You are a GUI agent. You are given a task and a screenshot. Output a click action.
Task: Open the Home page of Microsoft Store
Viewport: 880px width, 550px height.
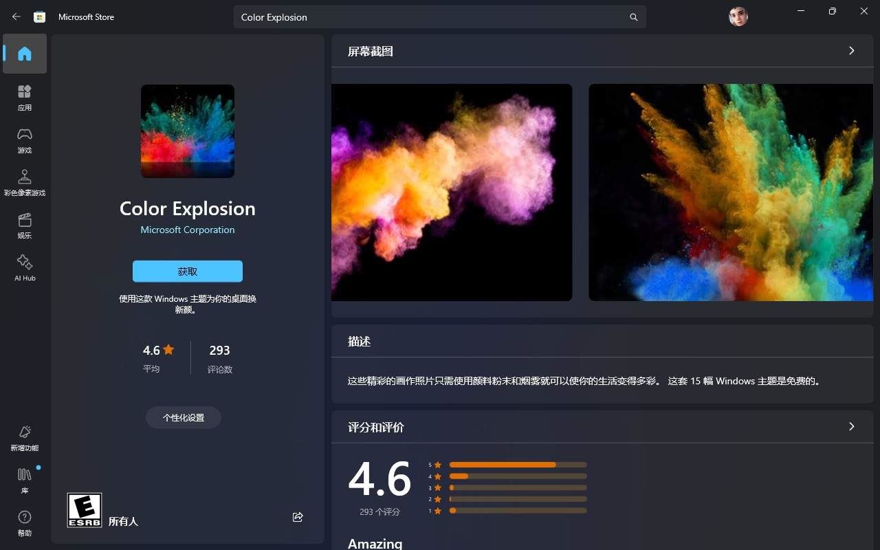tap(24, 53)
